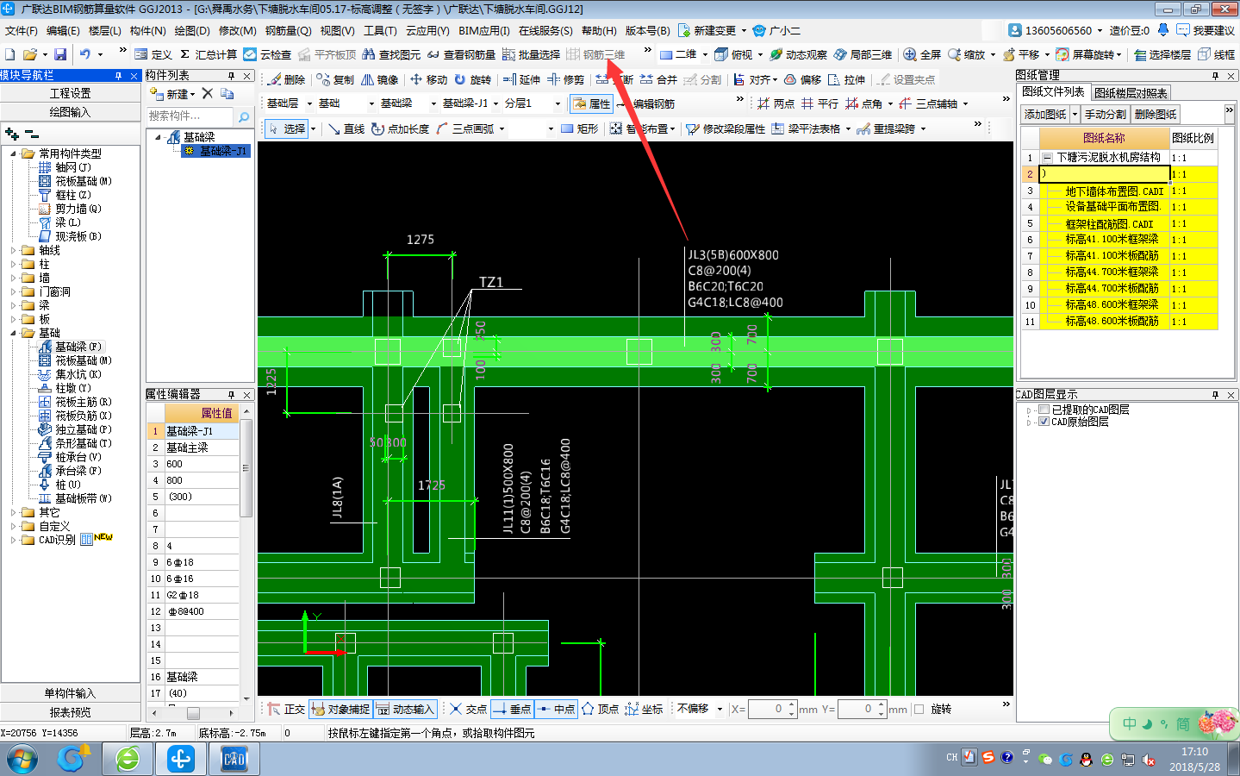Click 动态观察 dynamic orbit view
This screenshot has width=1240, height=776.
pos(798,54)
